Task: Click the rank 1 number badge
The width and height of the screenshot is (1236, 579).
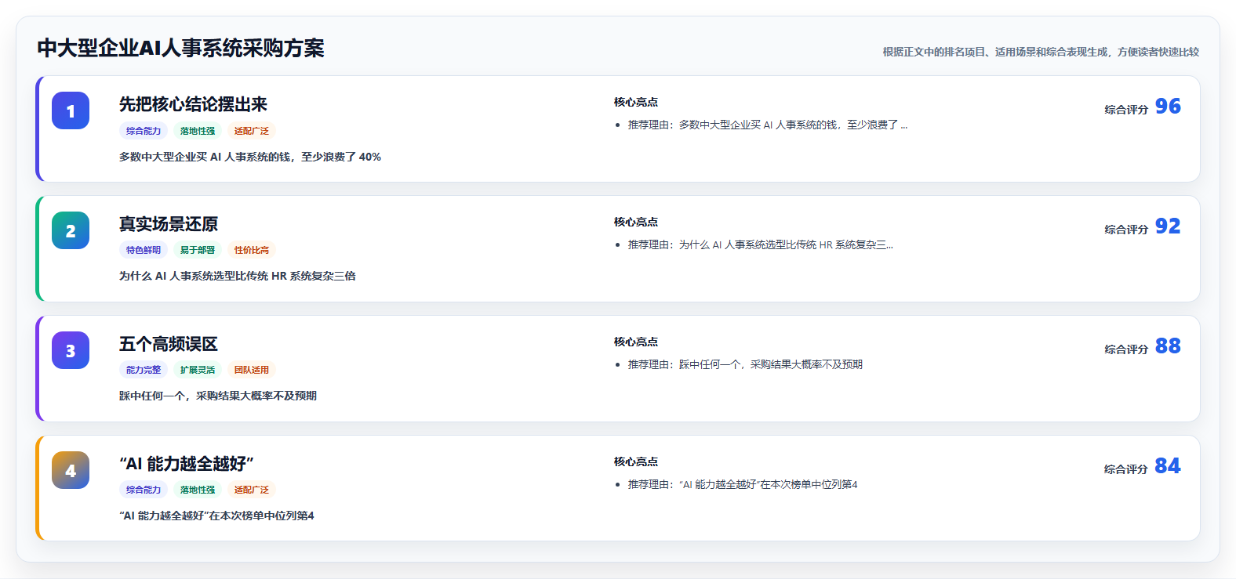Action: 71,110
